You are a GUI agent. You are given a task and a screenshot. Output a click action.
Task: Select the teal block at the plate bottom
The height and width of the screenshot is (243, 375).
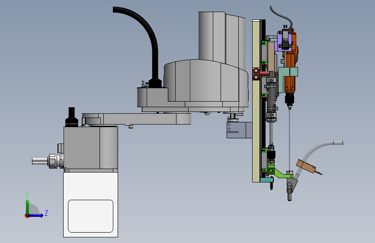click(x=267, y=180)
